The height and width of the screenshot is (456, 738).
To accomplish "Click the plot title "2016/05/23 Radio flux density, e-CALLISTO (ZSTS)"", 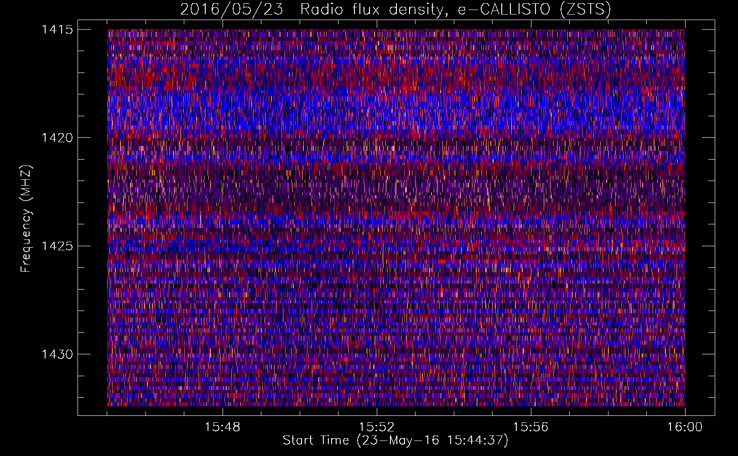I will coord(395,9).
